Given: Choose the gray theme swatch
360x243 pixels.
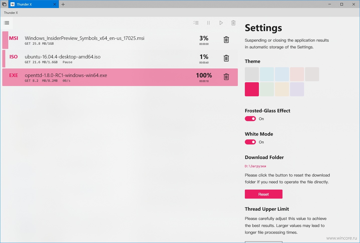Looking at the screenshot, I should (252, 74).
